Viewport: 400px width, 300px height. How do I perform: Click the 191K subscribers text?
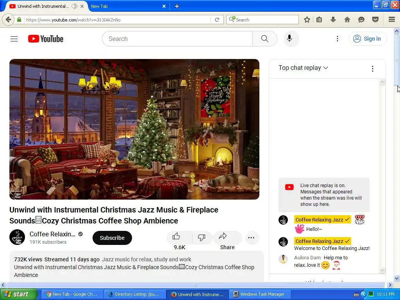point(48,242)
